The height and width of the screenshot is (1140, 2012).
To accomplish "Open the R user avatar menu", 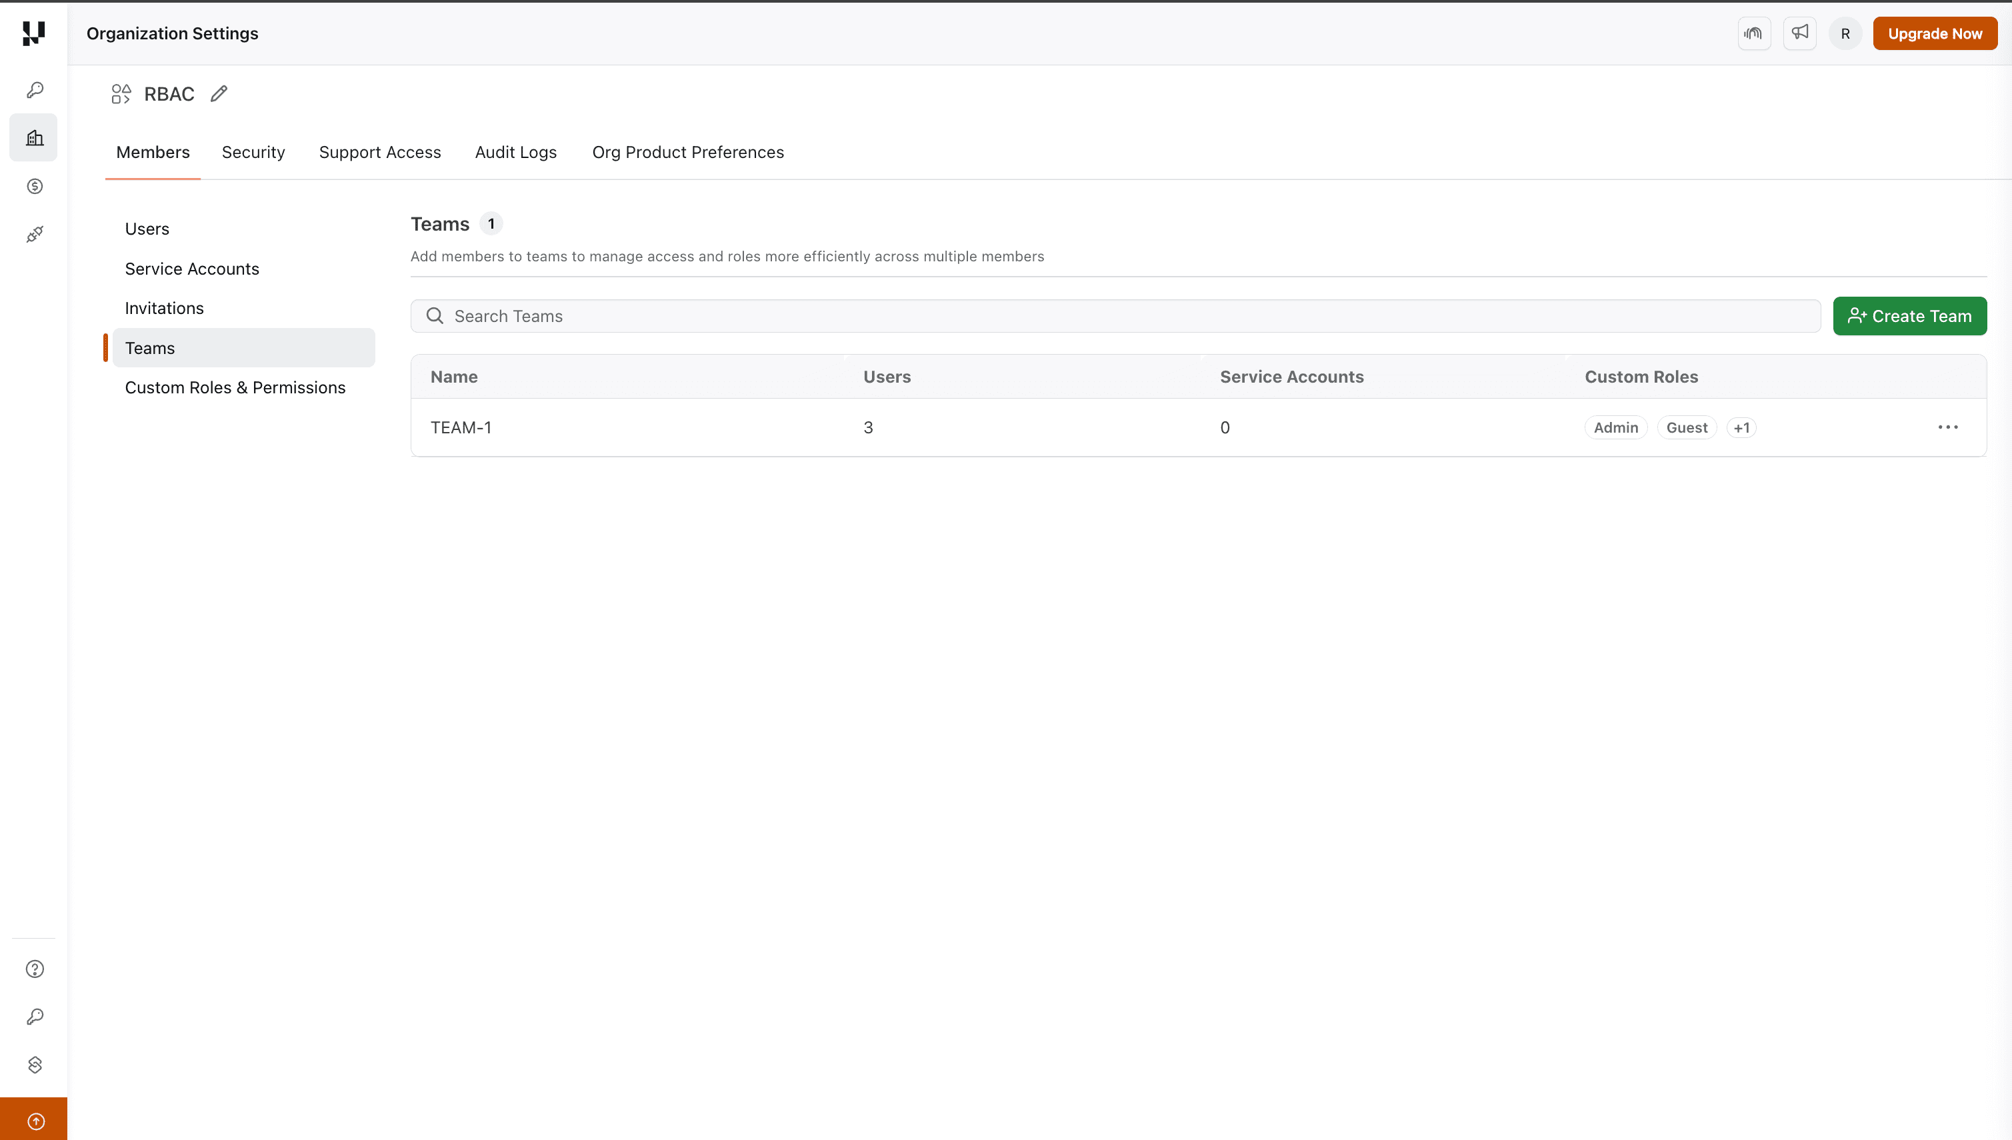I will [1845, 33].
